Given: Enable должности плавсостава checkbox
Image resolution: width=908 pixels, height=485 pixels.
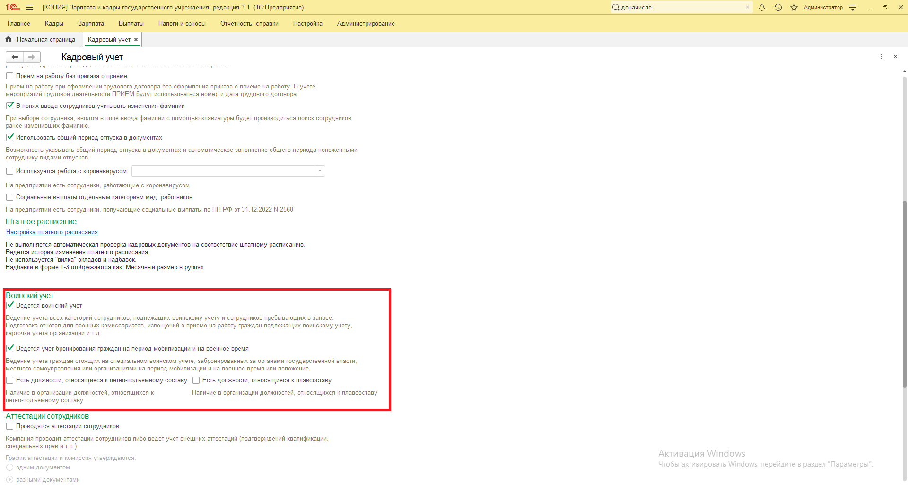Looking at the screenshot, I should (x=196, y=380).
